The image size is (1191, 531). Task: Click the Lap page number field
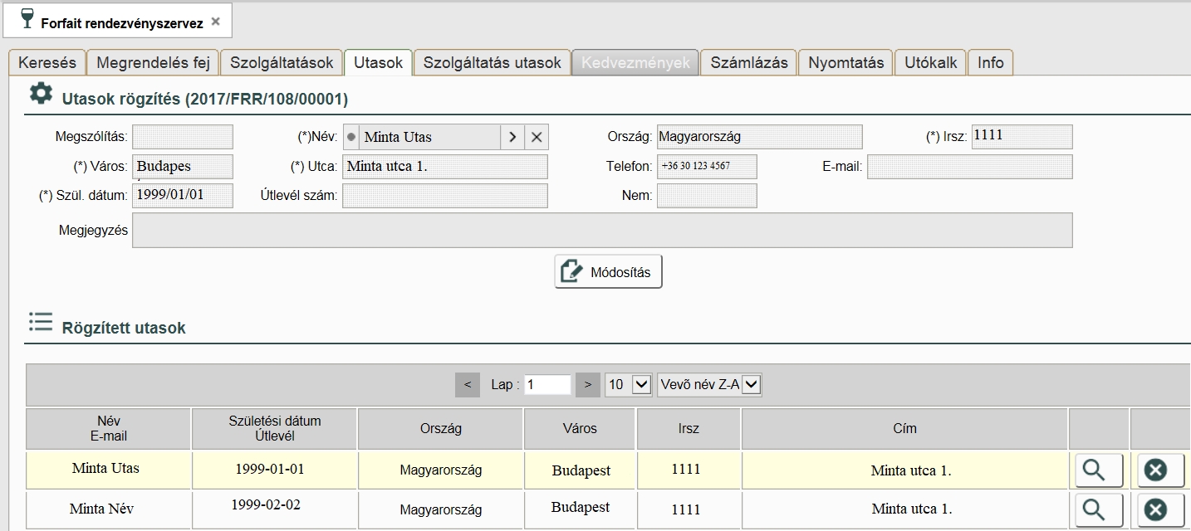tap(547, 385)
